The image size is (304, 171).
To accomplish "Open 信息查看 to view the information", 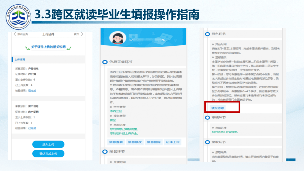I will pos(116,142).
